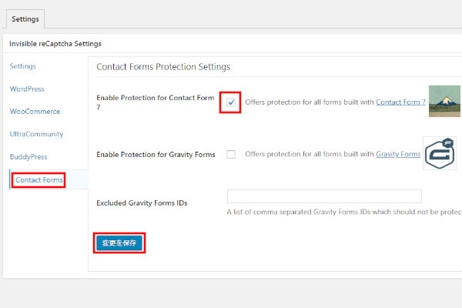The width and height of the screenshot is (462, 308).
Task: Select Settings in the left sidebar
Action: tap(22, 66)
